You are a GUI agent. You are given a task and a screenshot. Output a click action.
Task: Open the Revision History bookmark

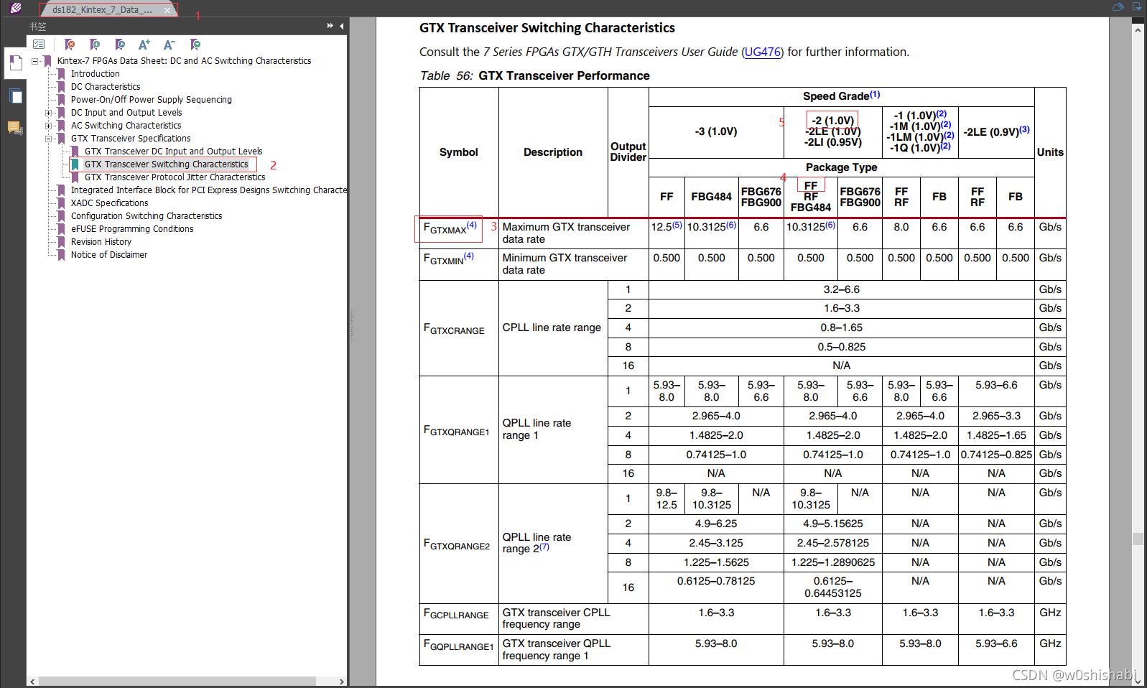101,242
